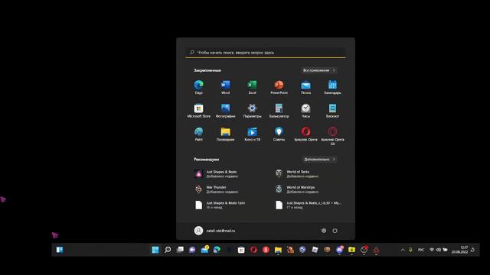Open Edge browser on taskbar
Image resolution: width=490 pixels, height=275 pixels.
click(x=217, y=250)
